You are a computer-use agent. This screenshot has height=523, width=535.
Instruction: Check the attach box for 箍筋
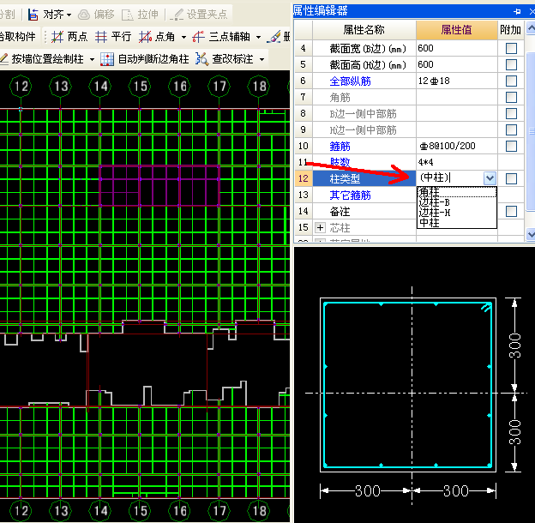tap(511, 146)
